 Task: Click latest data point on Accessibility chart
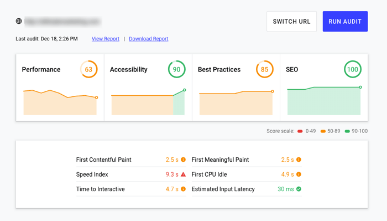[184, 90]
